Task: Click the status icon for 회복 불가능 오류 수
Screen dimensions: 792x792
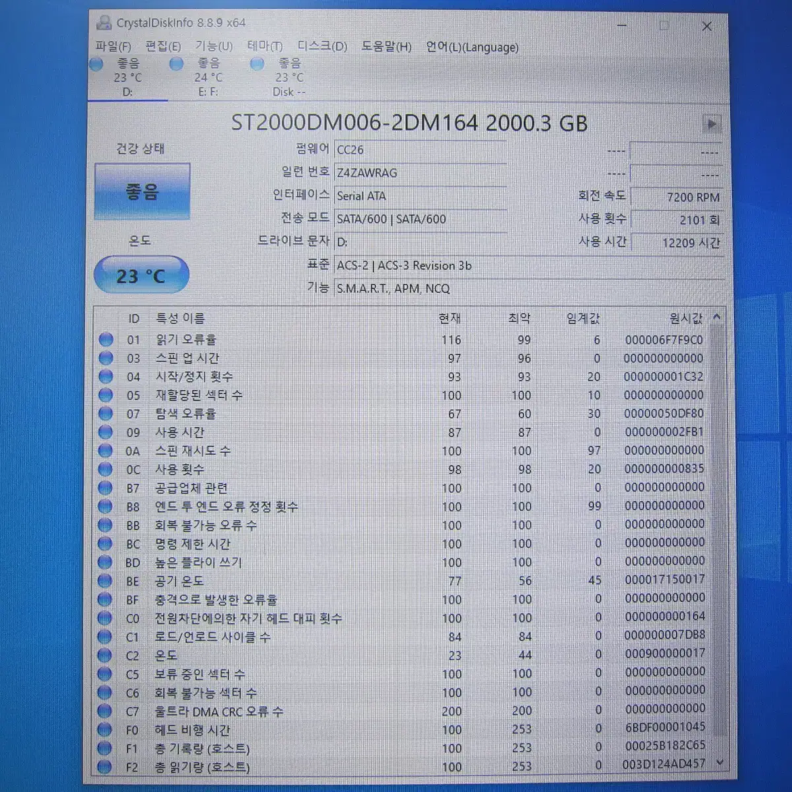Action: [106, 525]
